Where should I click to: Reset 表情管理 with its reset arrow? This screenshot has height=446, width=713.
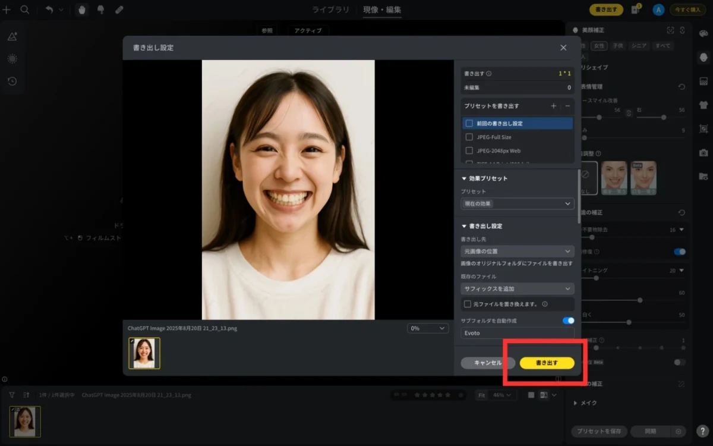click(682, 87)
